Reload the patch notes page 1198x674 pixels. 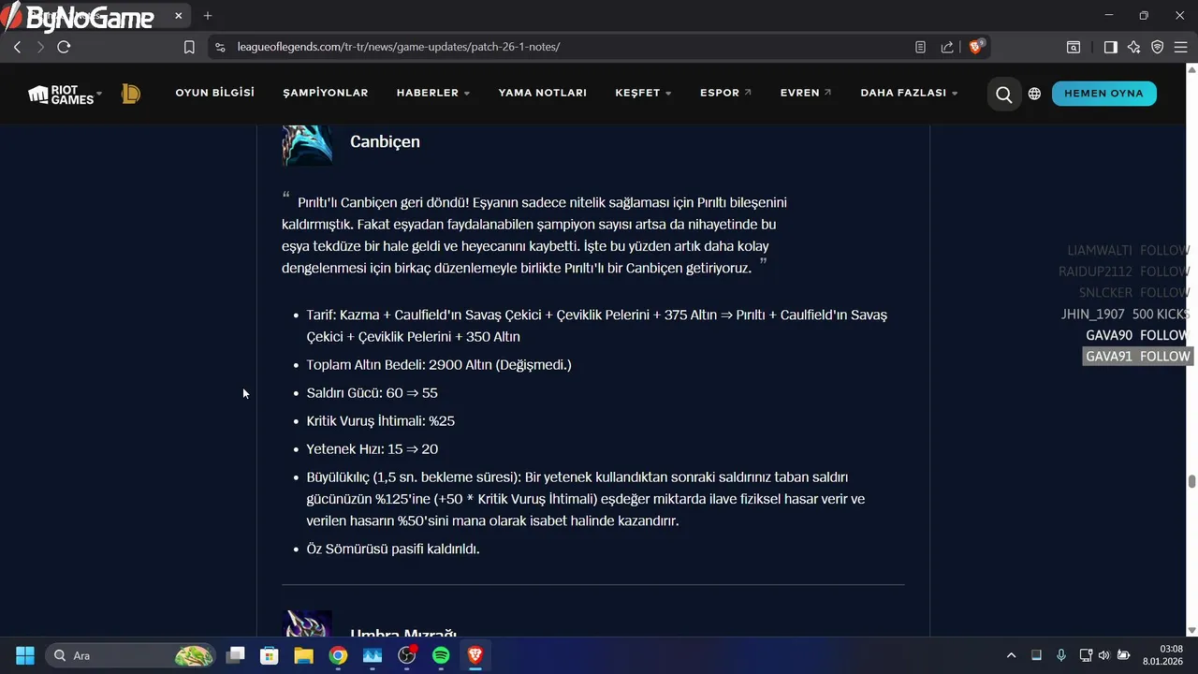(64, 47)
